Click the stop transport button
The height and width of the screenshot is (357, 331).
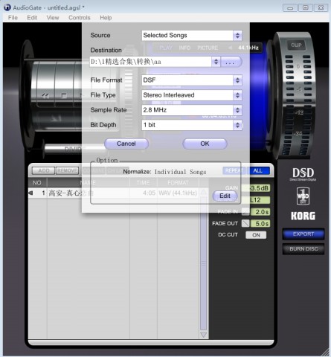64,95
